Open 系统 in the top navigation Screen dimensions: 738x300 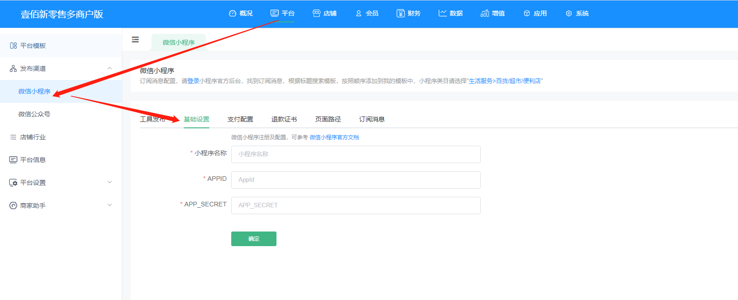(582, 13)
